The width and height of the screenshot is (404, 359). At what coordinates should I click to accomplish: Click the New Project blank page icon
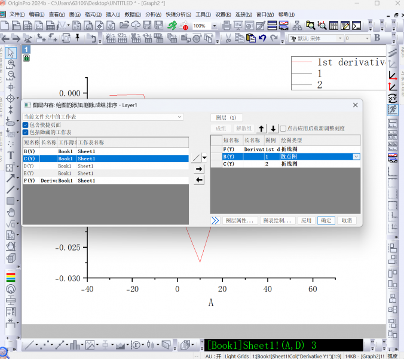tap(5, 26)
